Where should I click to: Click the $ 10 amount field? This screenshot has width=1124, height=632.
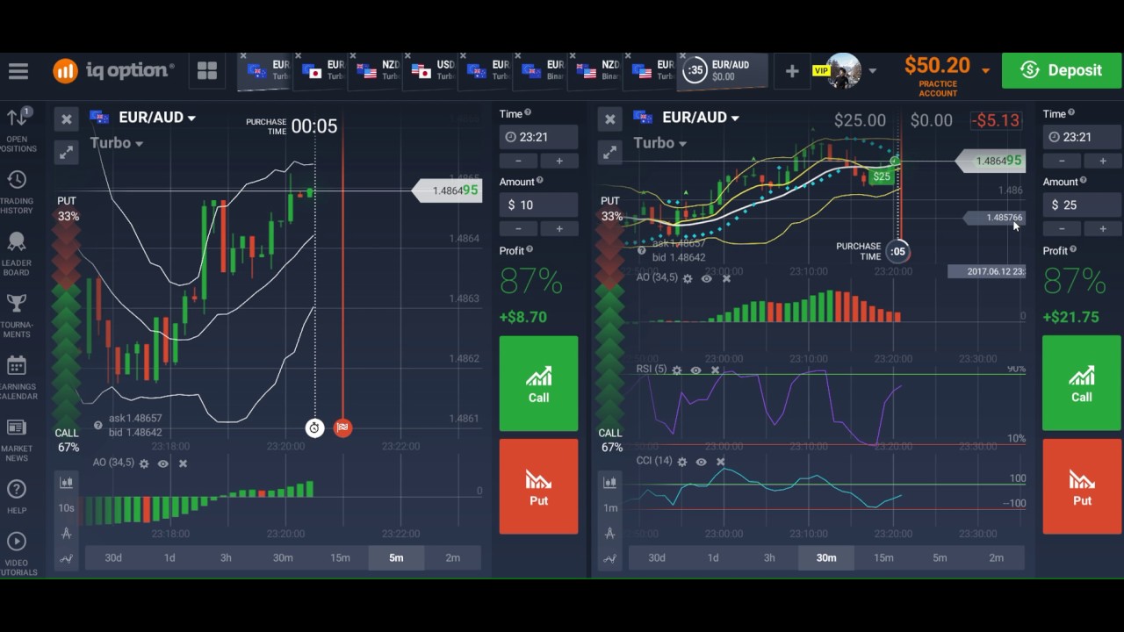tap(538, 205)
